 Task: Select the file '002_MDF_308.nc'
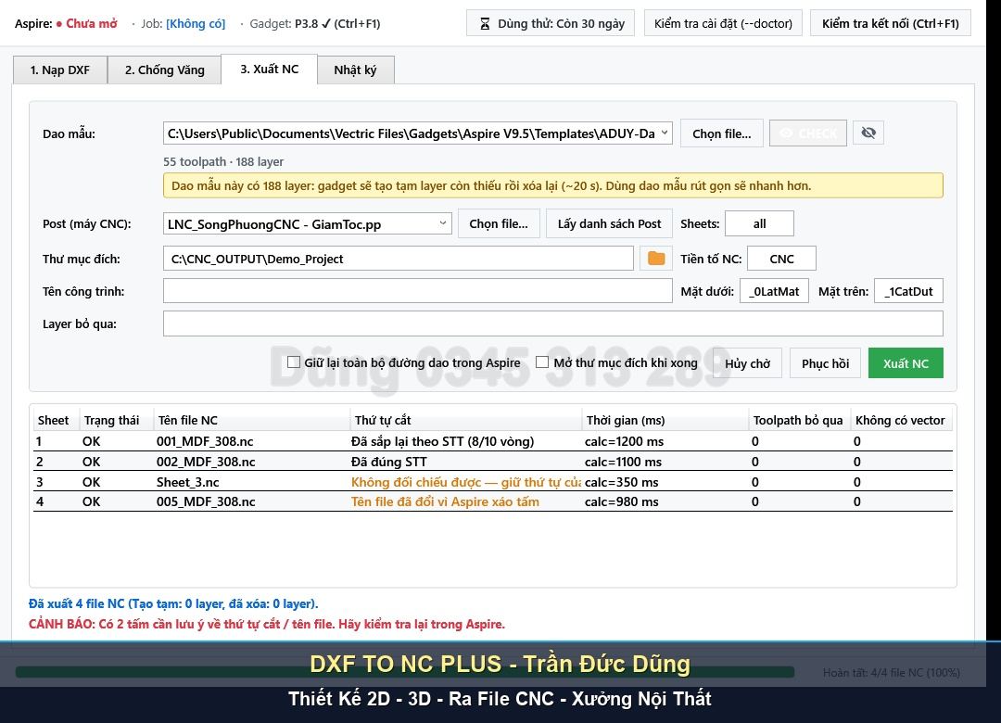(x=206, y=462)
